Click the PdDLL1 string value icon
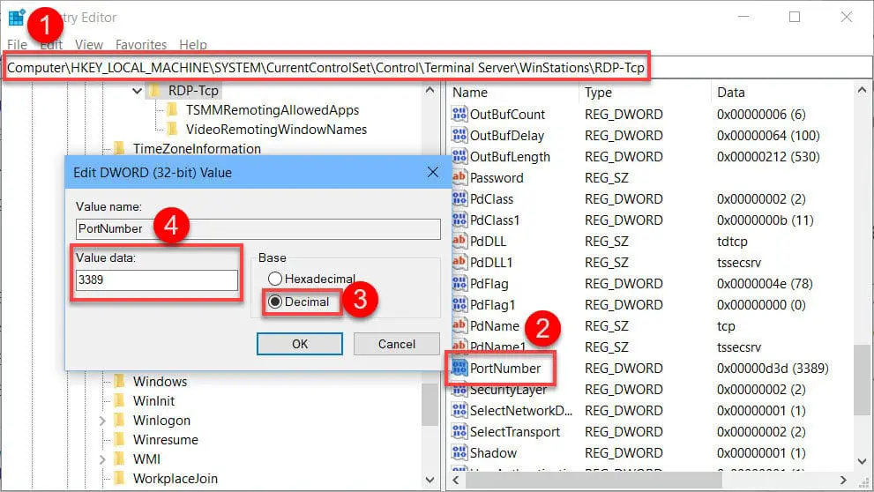 click(459, 263)
